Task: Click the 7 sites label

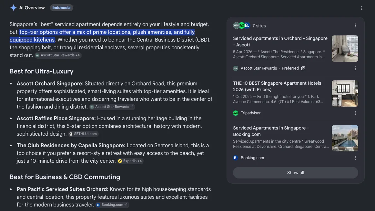Action: [x=259, y=26]
